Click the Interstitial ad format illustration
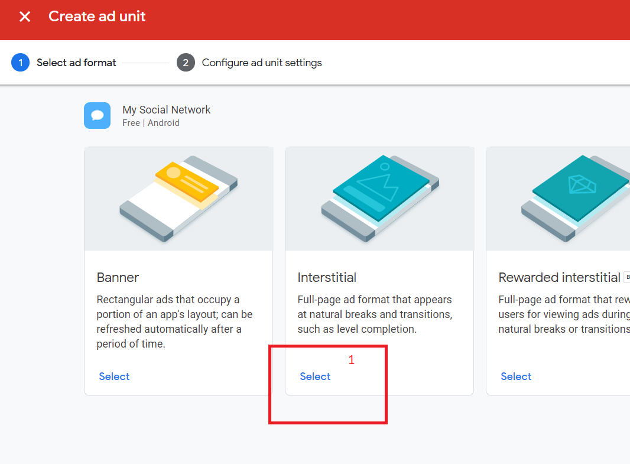 [x=379, y=198]
